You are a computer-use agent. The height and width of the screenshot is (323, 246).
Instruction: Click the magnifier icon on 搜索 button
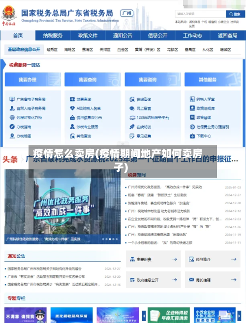pyautogui.click(x=231, y=14)
